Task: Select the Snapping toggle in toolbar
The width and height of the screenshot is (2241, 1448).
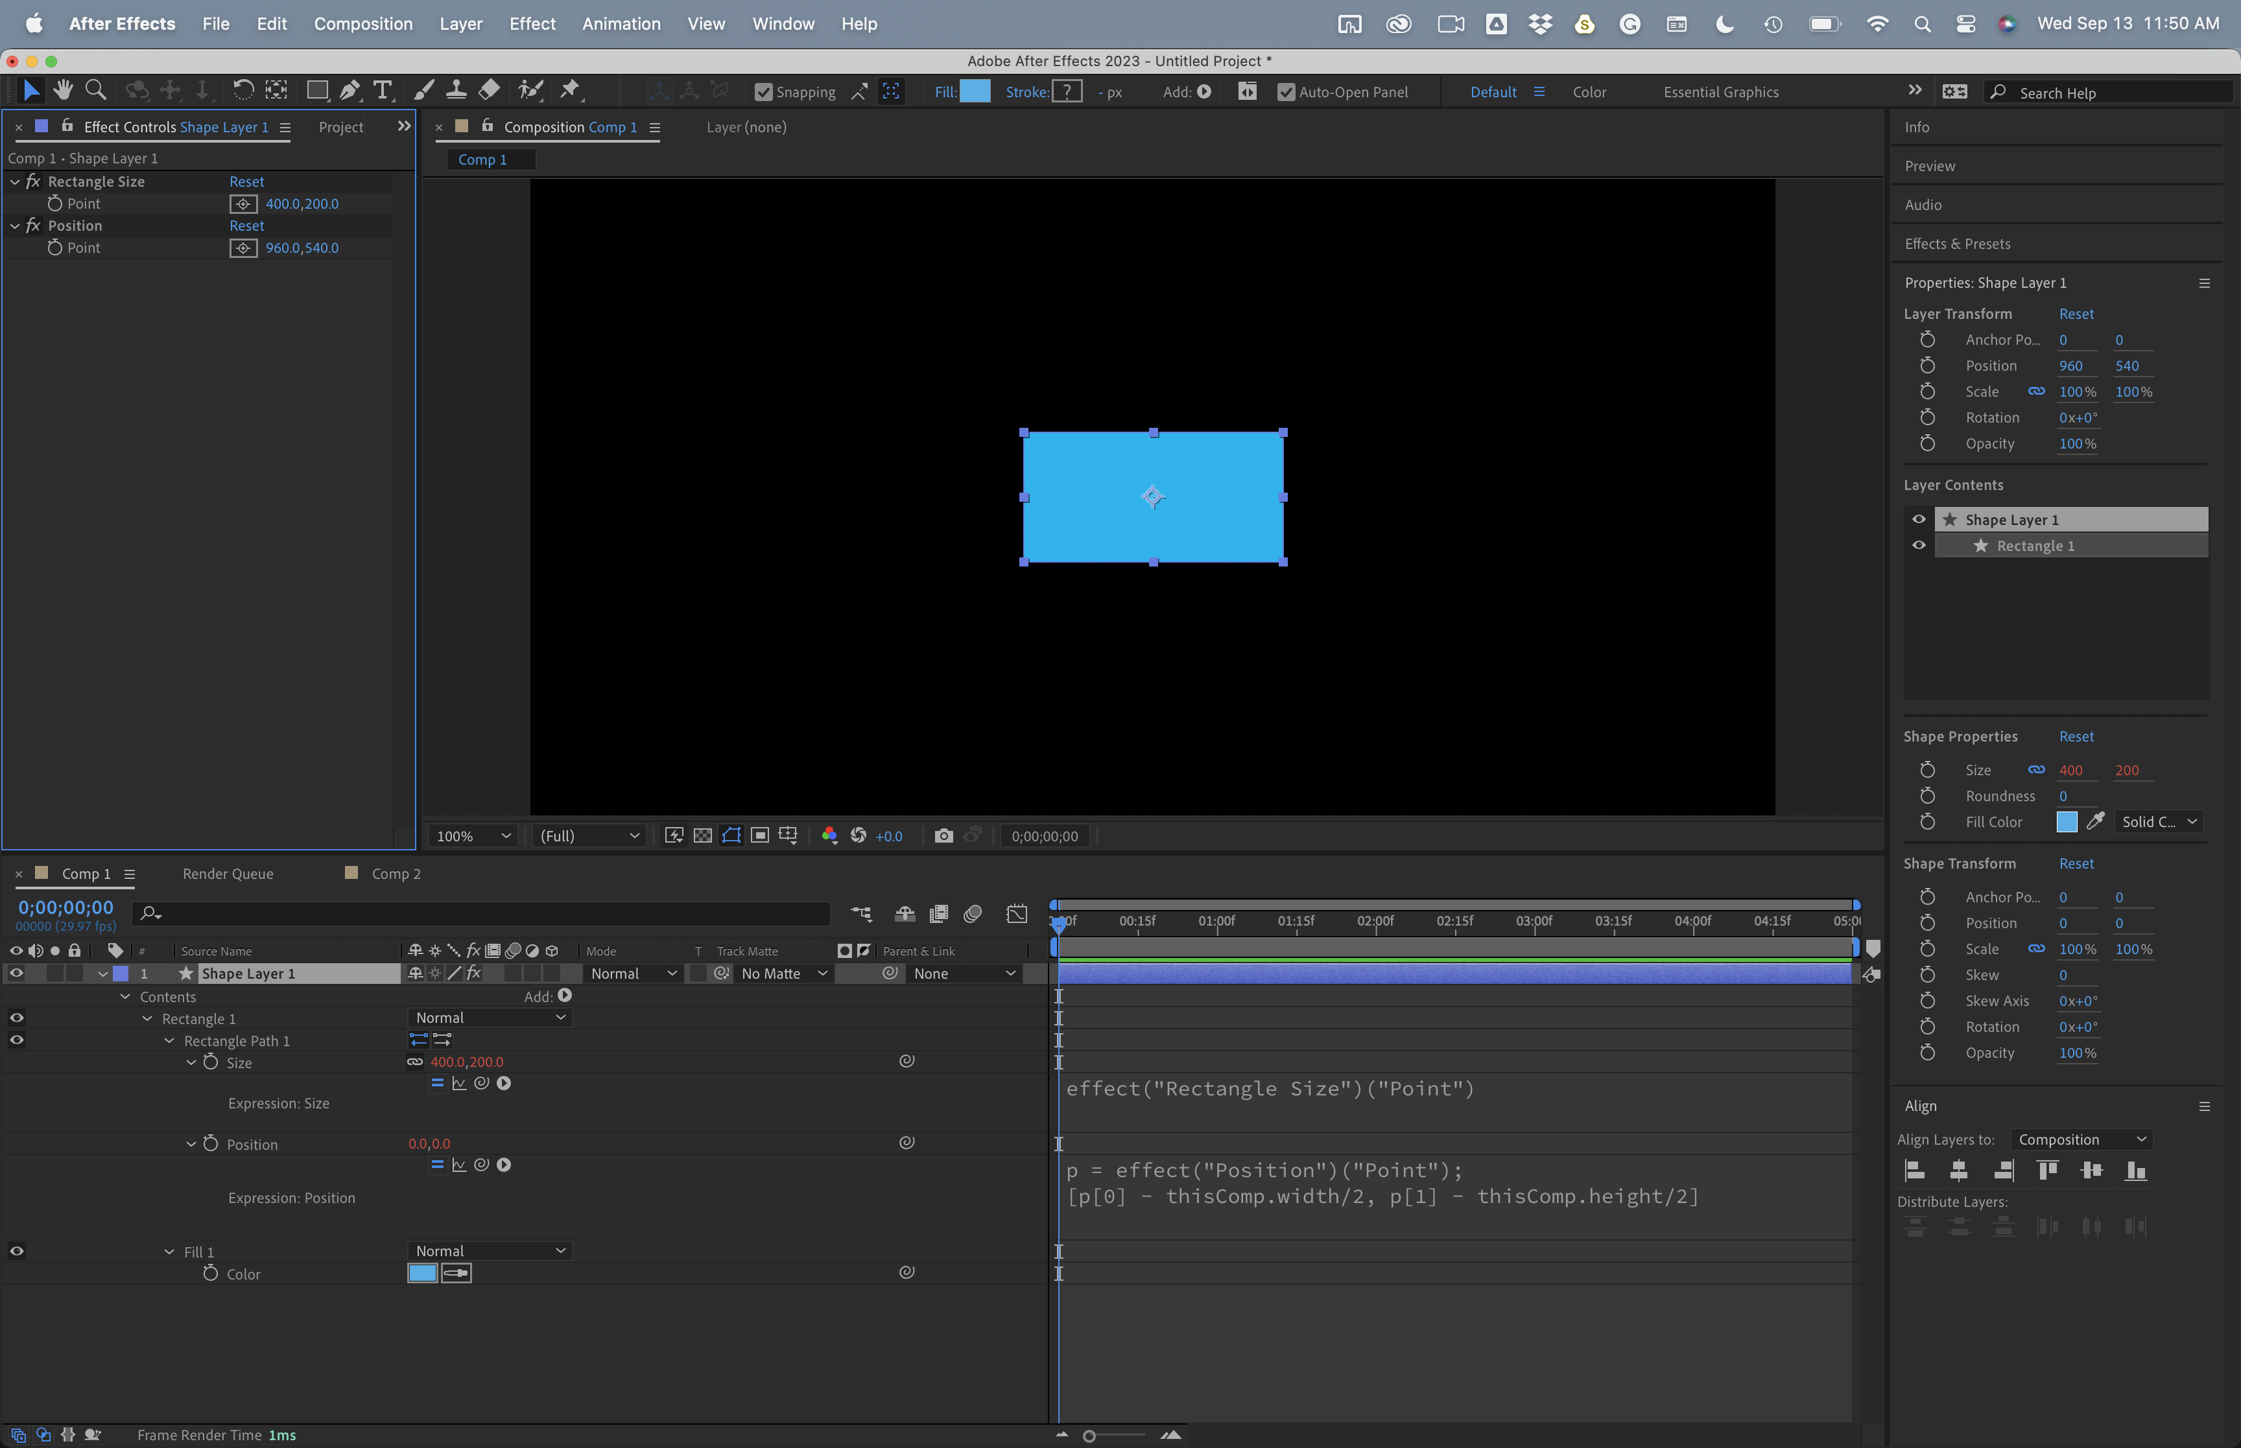Action: pyautogui.click(x=763, y=91)
